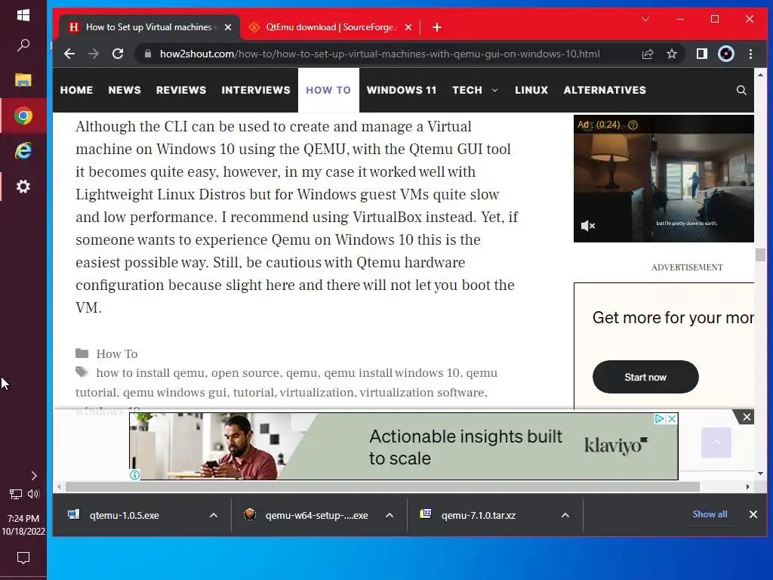Click the browser forward arrow

coord(93,54)
